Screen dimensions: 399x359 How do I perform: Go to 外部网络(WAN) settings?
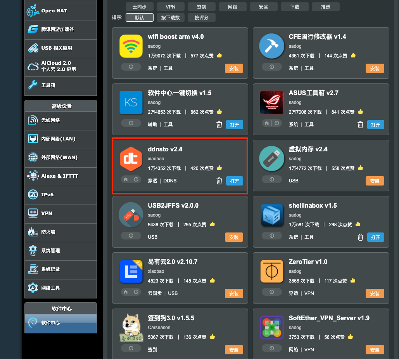(x=60, y=158)
